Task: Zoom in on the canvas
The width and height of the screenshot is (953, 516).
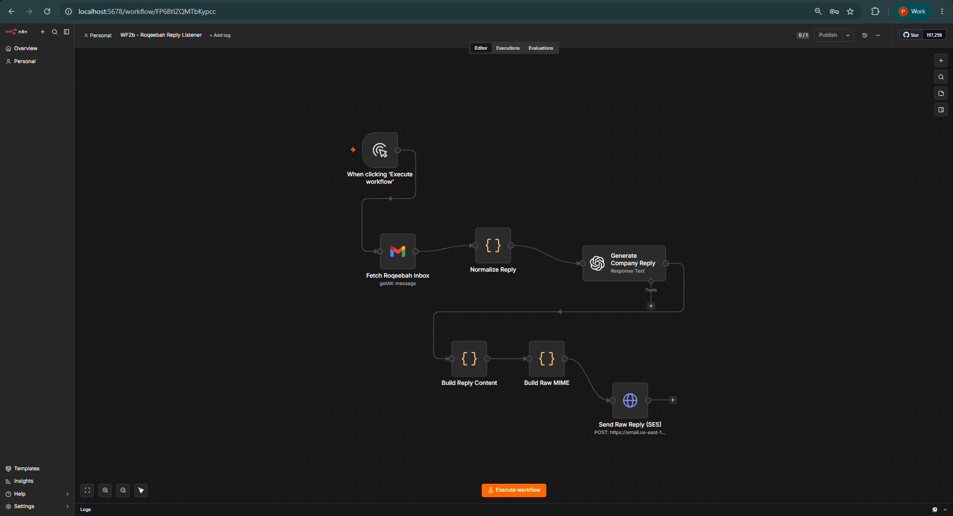Action: click(105, 490)
